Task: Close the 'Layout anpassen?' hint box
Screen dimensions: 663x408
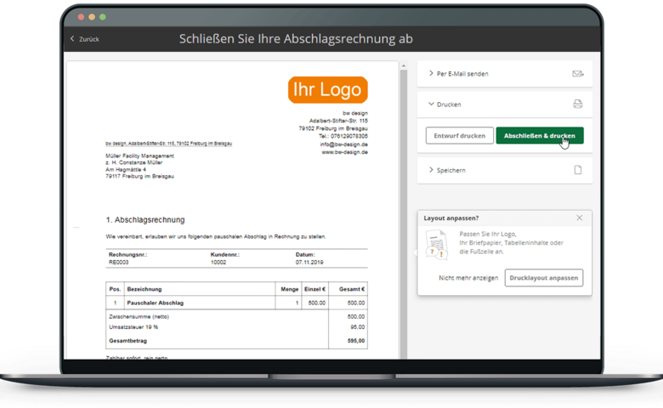Action: click(580, 218)
